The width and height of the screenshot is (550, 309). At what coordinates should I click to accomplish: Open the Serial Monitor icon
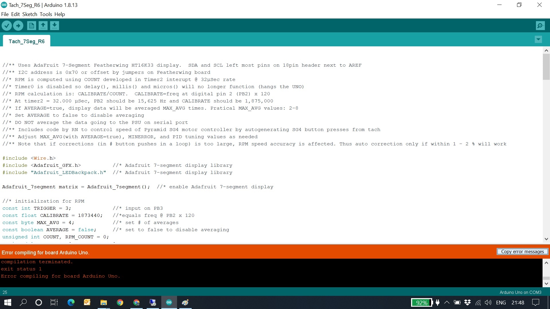click(x=540, y=26)
